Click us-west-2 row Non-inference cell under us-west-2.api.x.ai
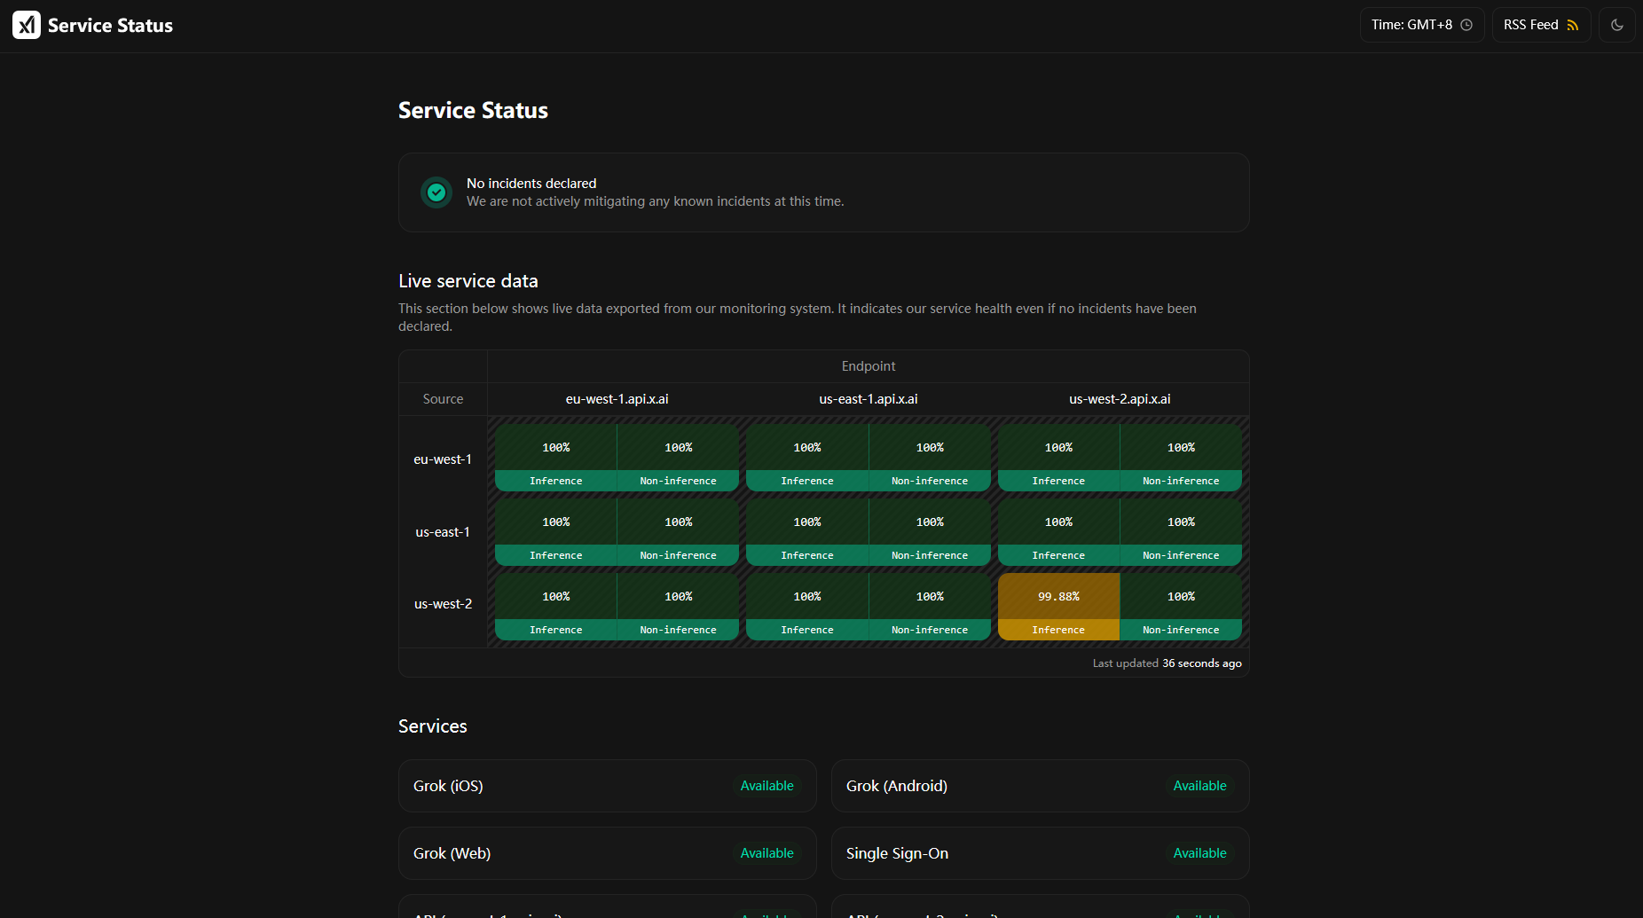 [1181, 607]
